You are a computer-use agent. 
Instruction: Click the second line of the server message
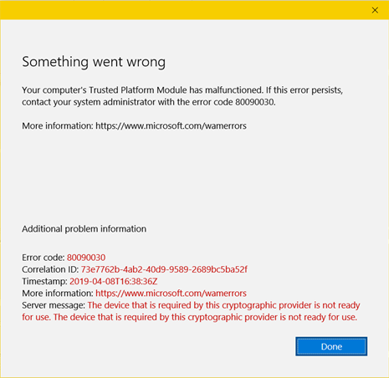click(190, 317)
